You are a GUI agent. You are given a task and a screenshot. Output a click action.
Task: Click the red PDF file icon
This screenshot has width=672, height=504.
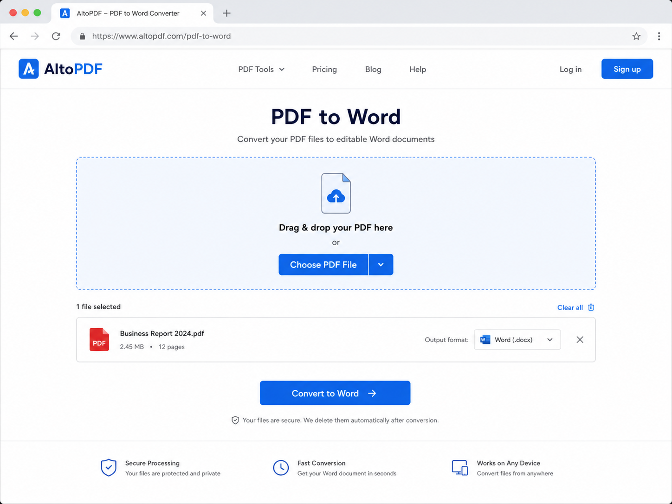click(x=99, y=340)
